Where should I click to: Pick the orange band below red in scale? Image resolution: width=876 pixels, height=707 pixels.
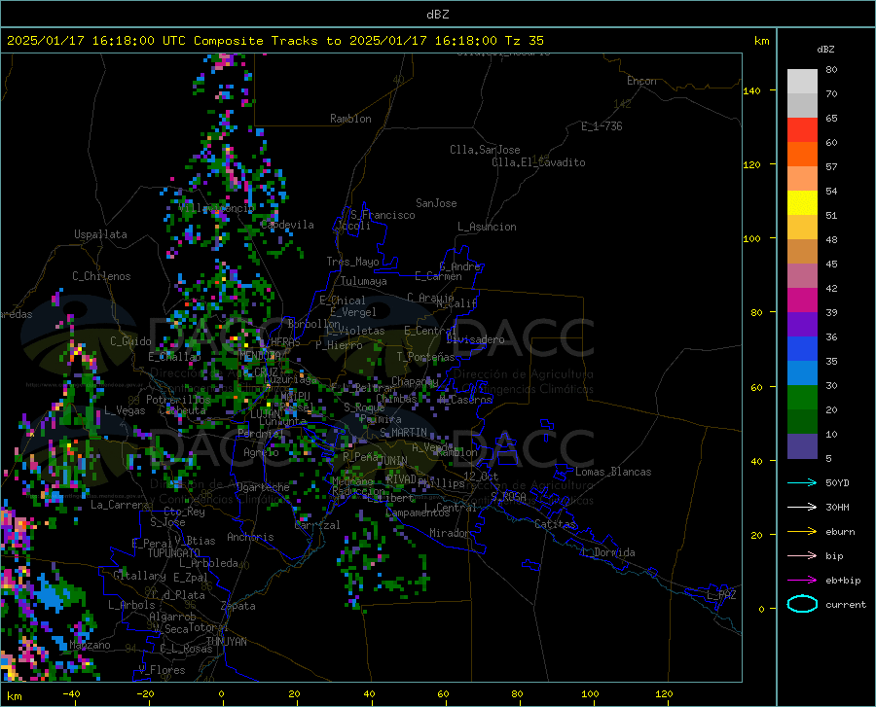802,155
